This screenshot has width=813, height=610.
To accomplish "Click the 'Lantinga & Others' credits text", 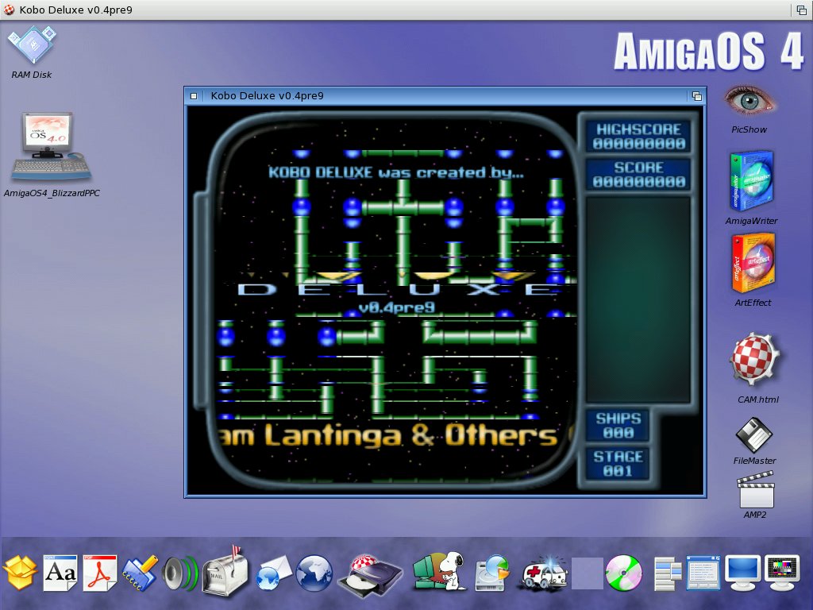I will (411, 434).
